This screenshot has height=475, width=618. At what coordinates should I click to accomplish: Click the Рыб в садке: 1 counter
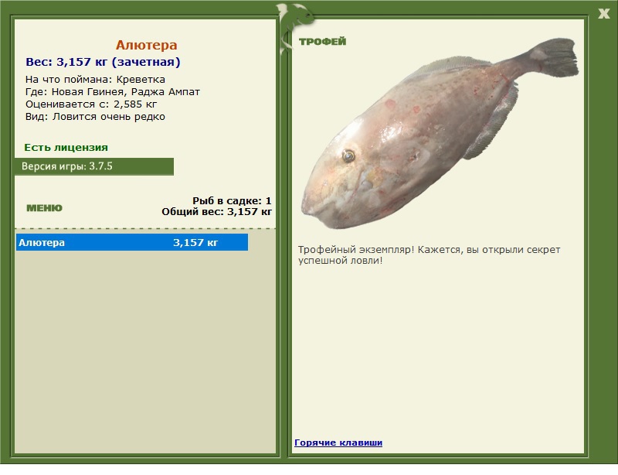pyautogui.click(x=232, y=200)
